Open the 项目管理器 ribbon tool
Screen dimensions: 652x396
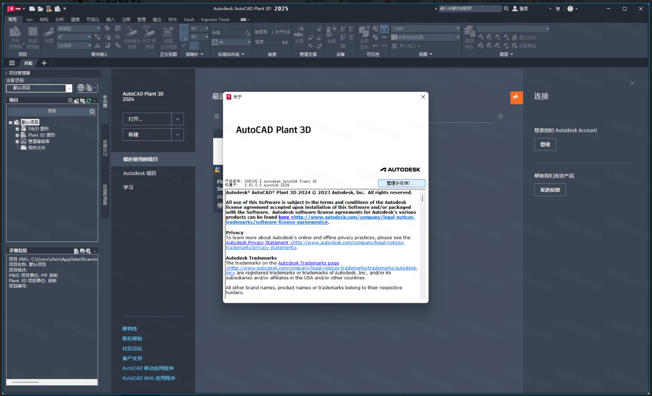(x=15, y=37)
